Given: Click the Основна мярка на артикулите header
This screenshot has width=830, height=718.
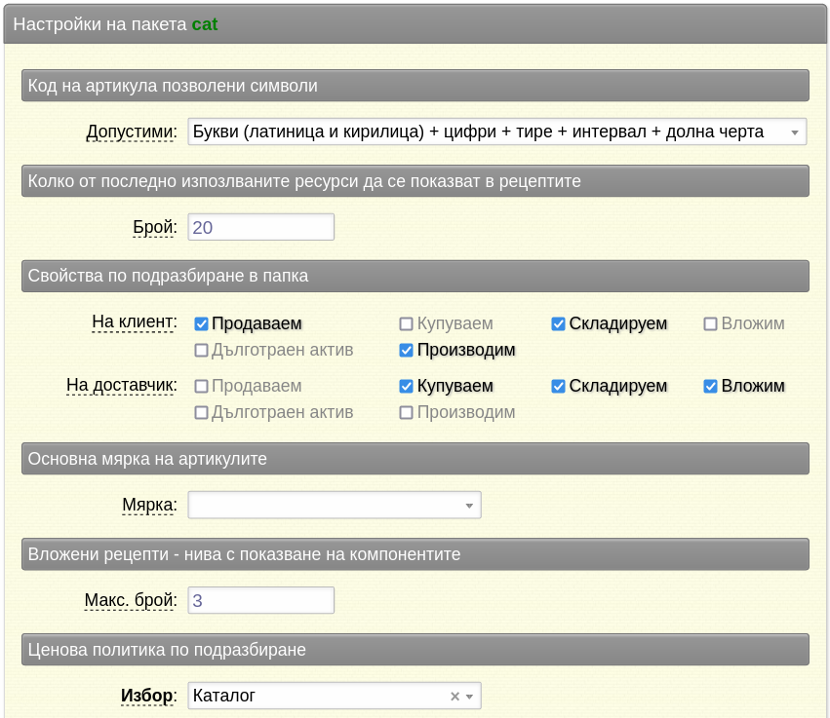Looking at the screenshot, I should point(415,459).
